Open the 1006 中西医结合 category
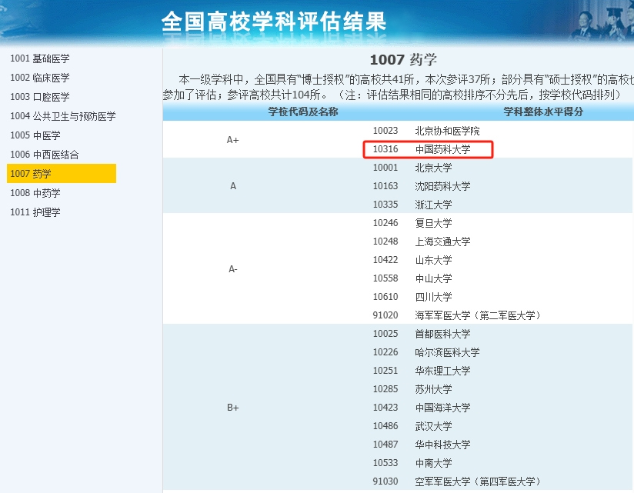Screen dimensions: 634x493 (x=44, y=155)
